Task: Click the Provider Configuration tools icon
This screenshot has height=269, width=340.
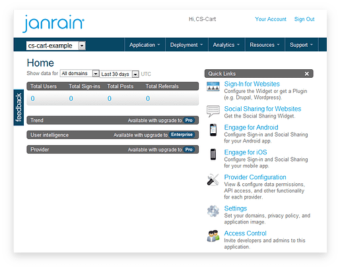Action: point(213,179)
